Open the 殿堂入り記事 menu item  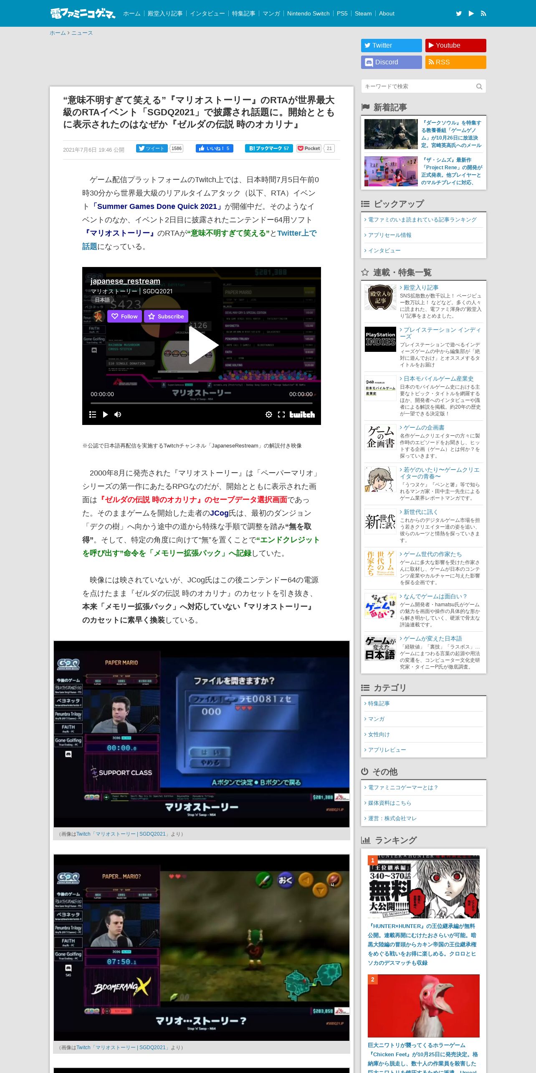[165, 13]
